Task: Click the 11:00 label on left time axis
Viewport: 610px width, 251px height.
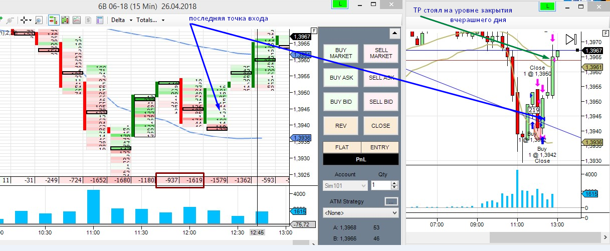Action: tap(93, 232)
